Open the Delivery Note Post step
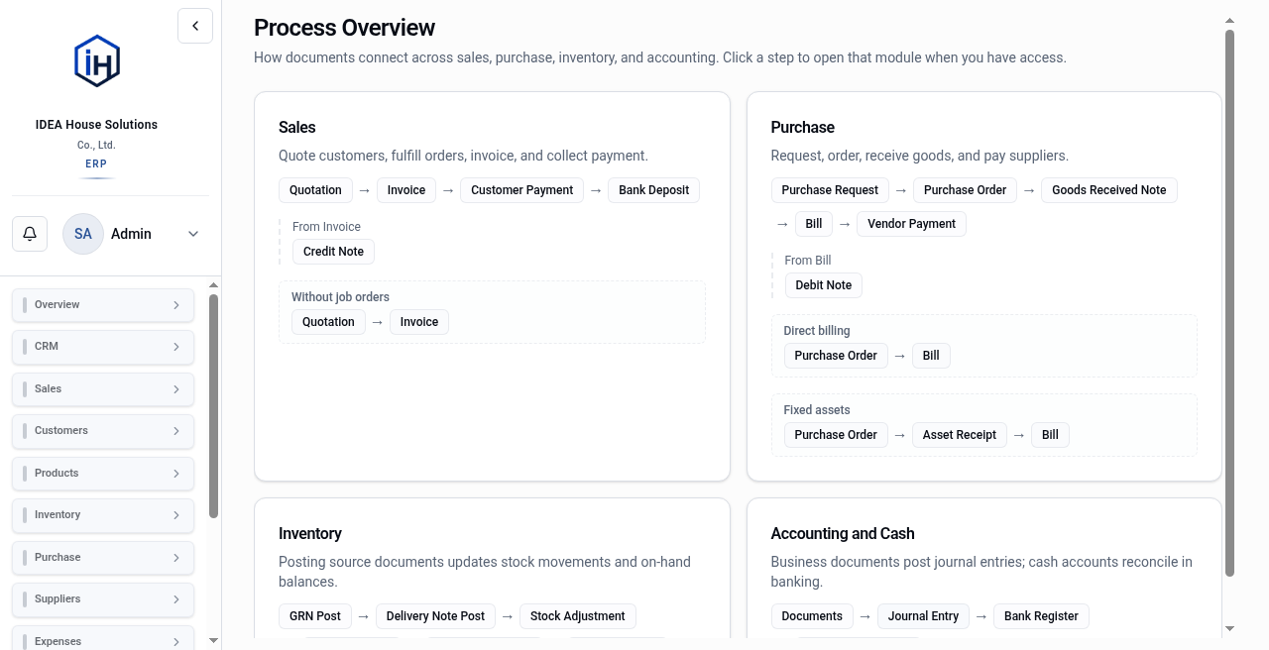The image size is (1269, 650). click(435, 616)
